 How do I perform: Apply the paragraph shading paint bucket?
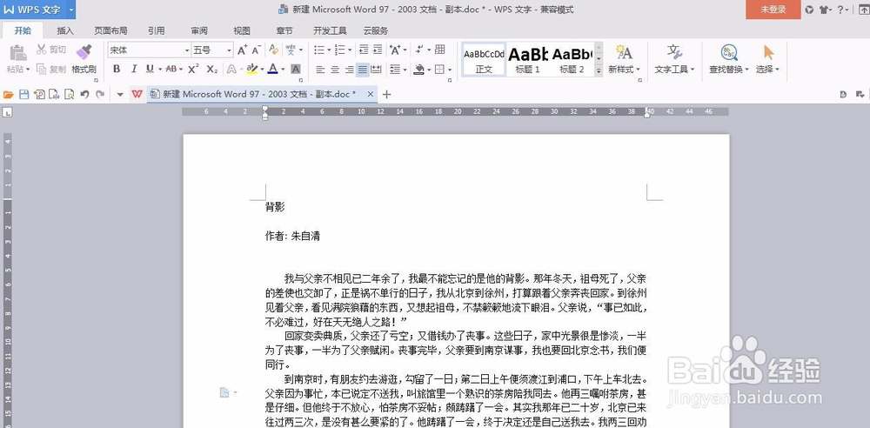419,70
